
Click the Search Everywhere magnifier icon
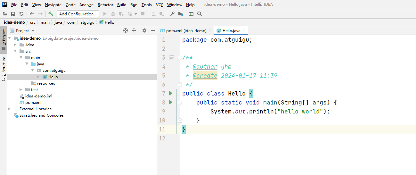pyautogui.click(x=200, y=14)
